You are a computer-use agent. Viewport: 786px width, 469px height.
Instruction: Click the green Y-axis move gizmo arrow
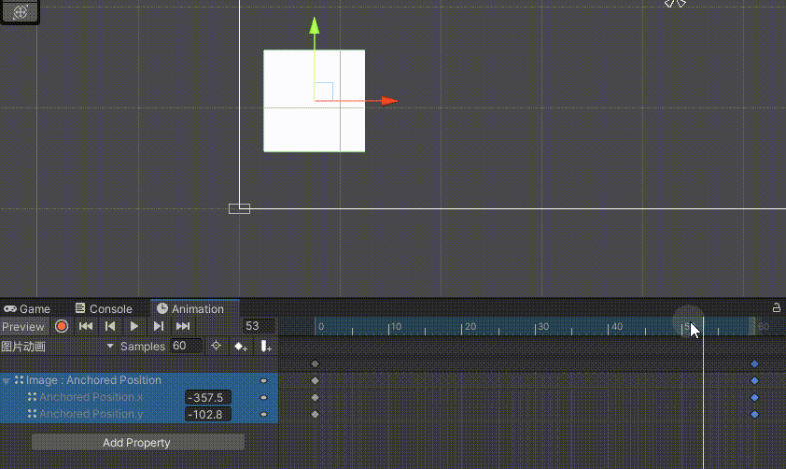(x=315, y=26)
